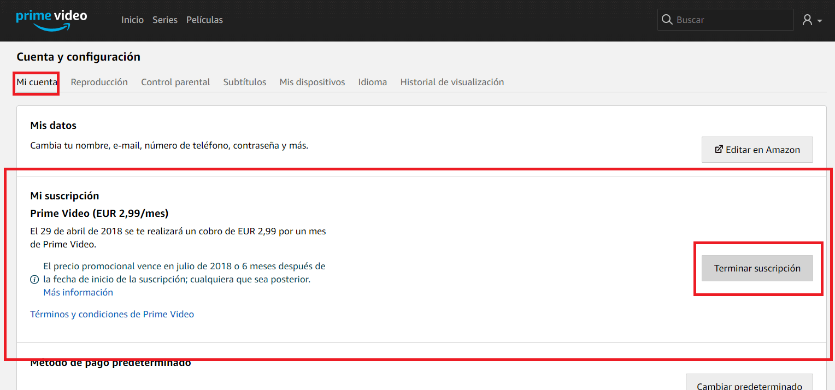Focus the Buscar search field

tap(726, 20)
